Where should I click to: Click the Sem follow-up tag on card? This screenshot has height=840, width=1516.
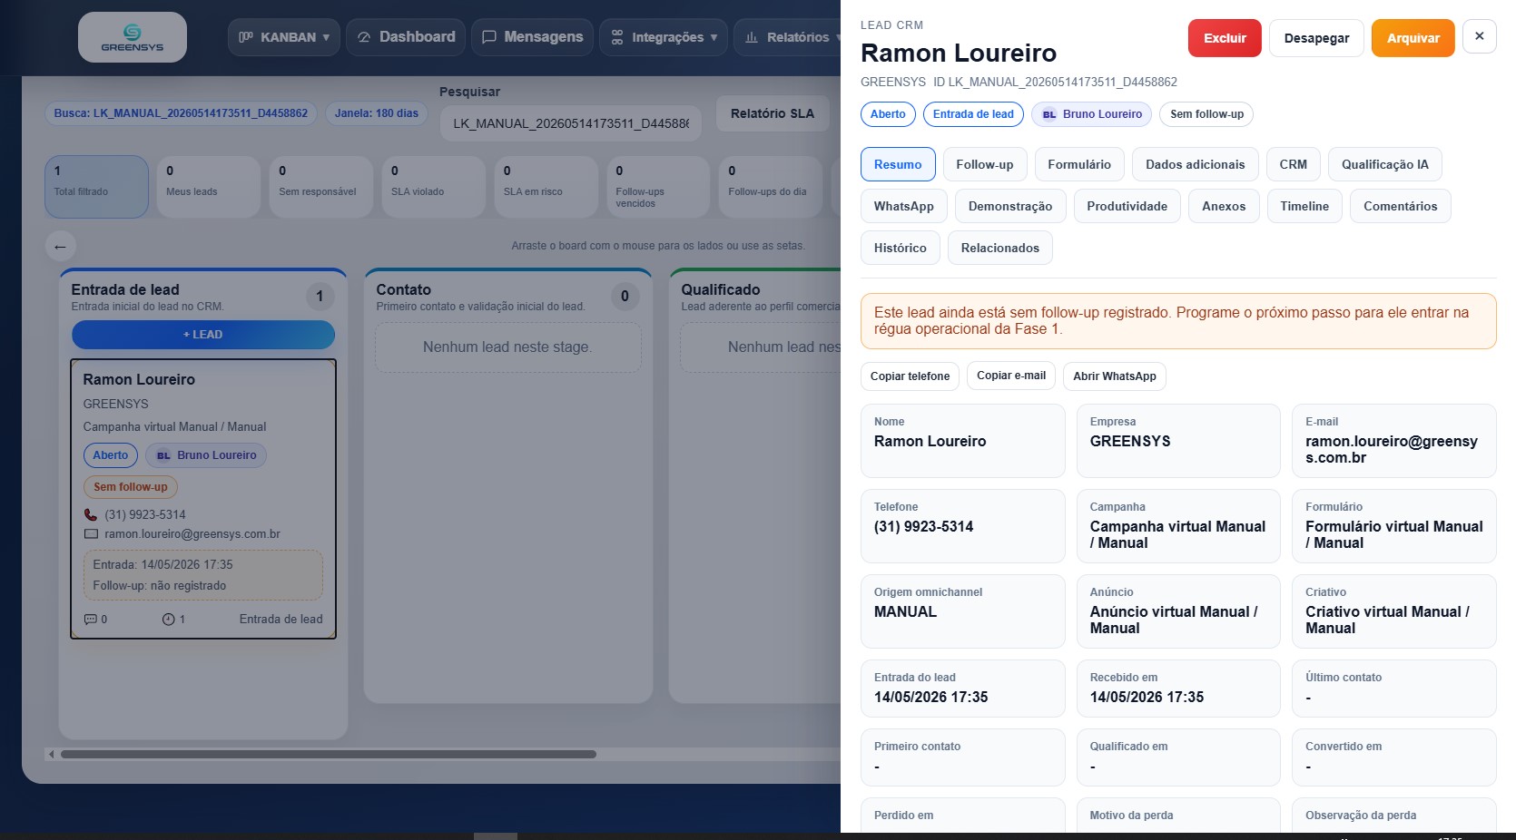coord(131,487)
